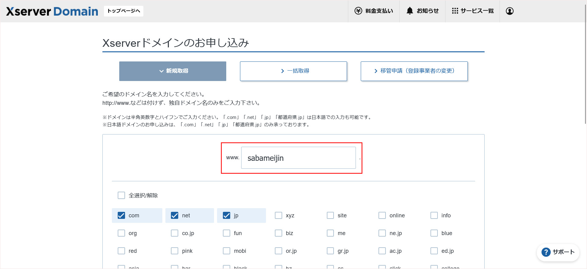Toggle the 全選択/解除 checkbox
The image size is (587, 269).
[121, 195]
